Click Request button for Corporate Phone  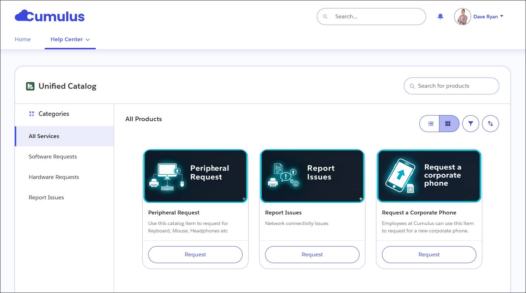pyautogui.click(x=429, y=255)
